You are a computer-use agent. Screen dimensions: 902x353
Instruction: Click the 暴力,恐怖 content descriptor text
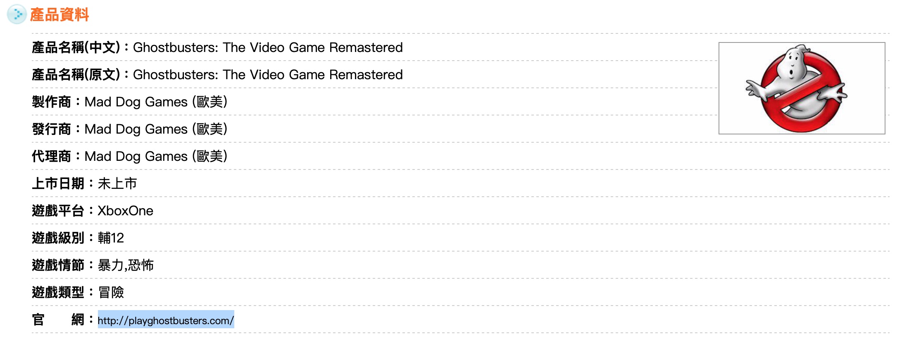(126, 265)
